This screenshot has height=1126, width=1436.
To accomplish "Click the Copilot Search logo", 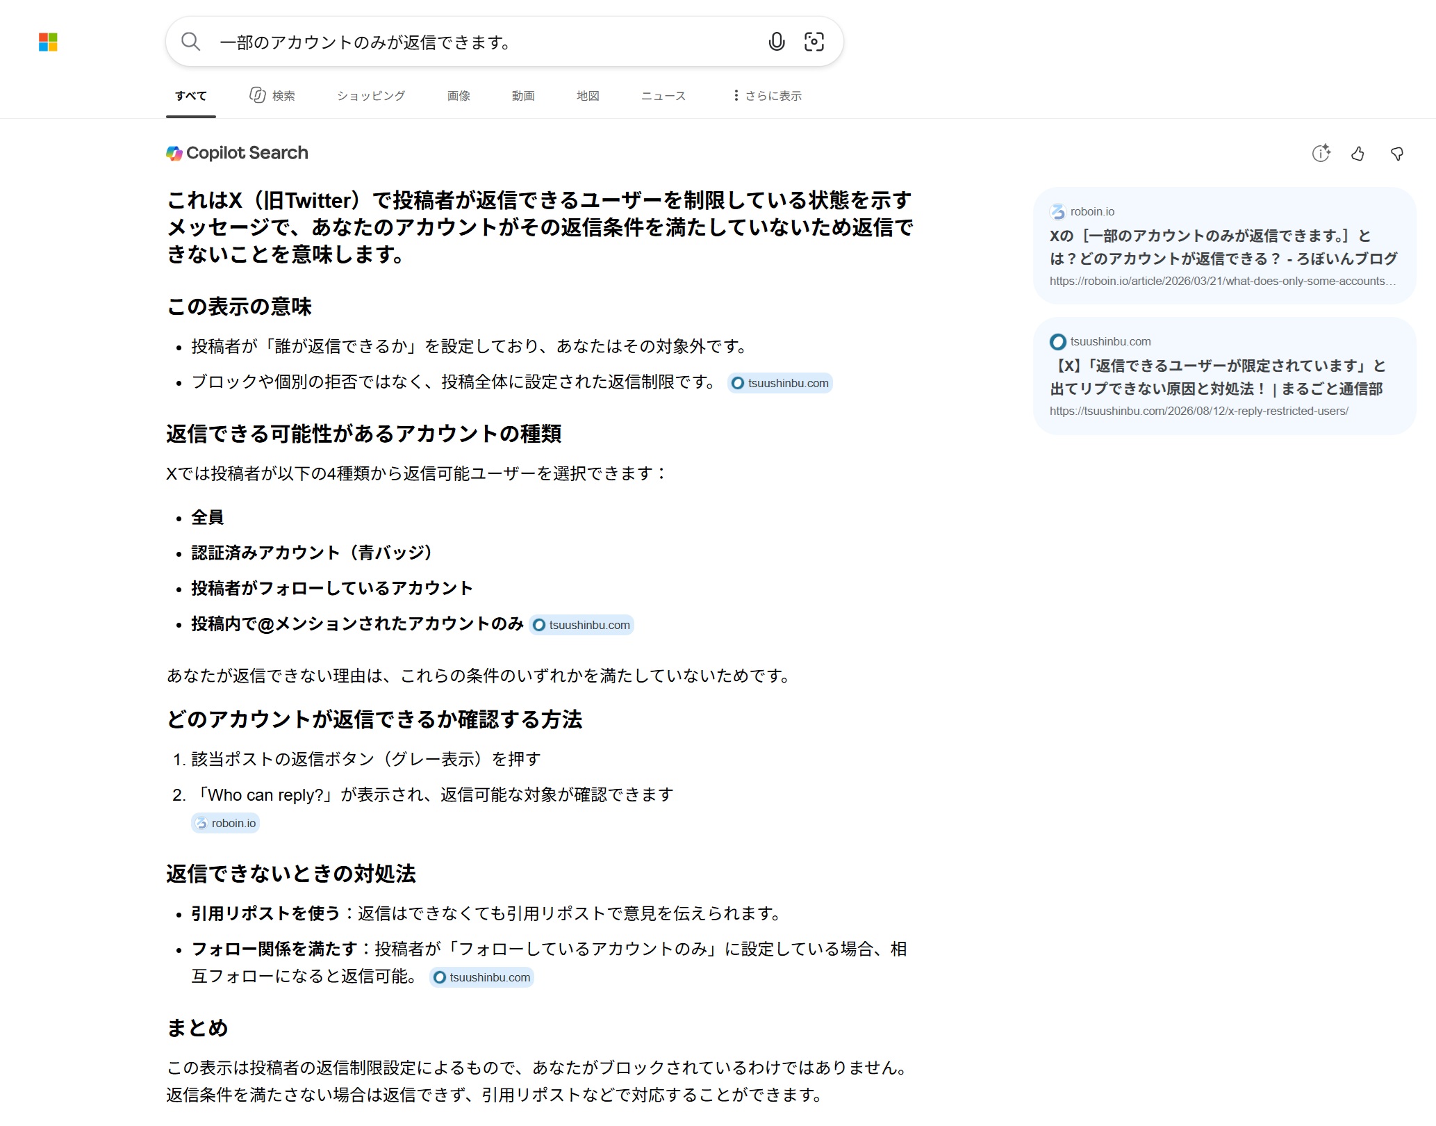I will tap(237, 153).
